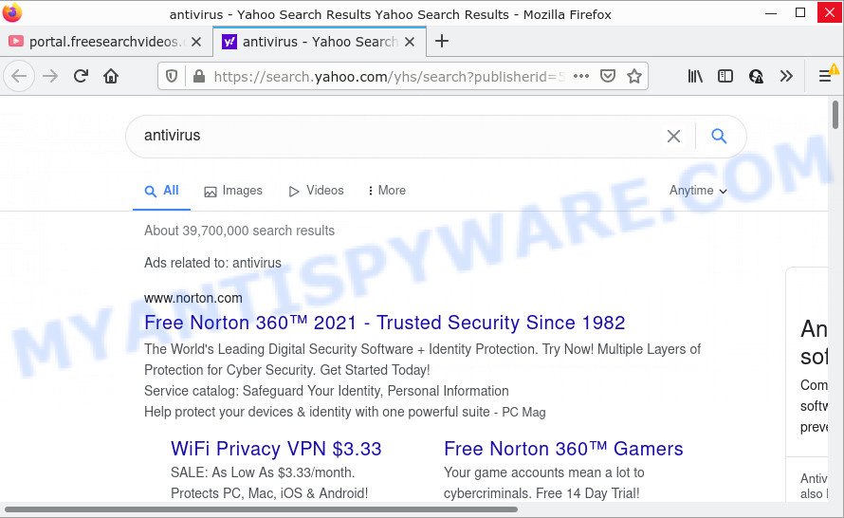The height and width of the screenshot is (518, 844).
Task: Open page actions three-dot menu
Action: tap(581, 76)
